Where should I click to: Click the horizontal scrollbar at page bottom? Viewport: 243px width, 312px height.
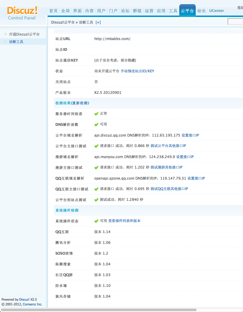click(x=99, y=310)
